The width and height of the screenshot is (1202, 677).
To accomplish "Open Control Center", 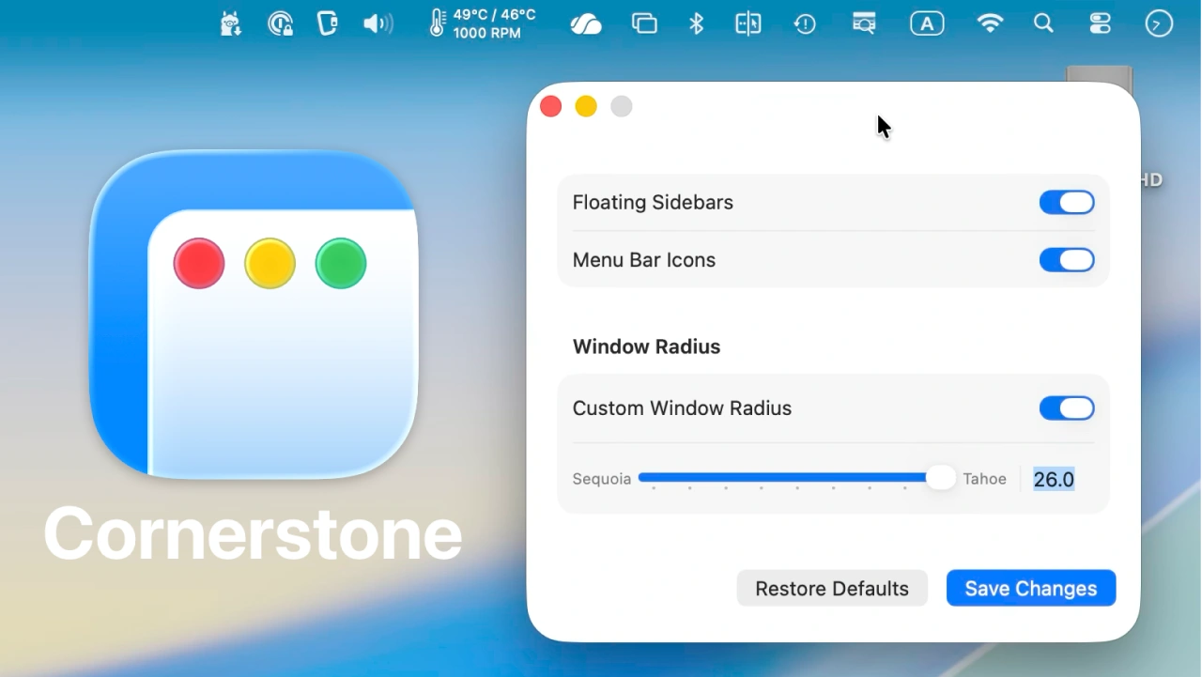I will click(x=1100, y=23).
